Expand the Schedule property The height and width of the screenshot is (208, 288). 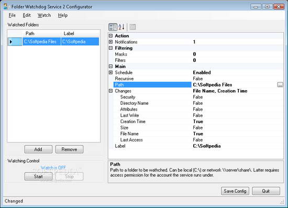click(110, 72)
